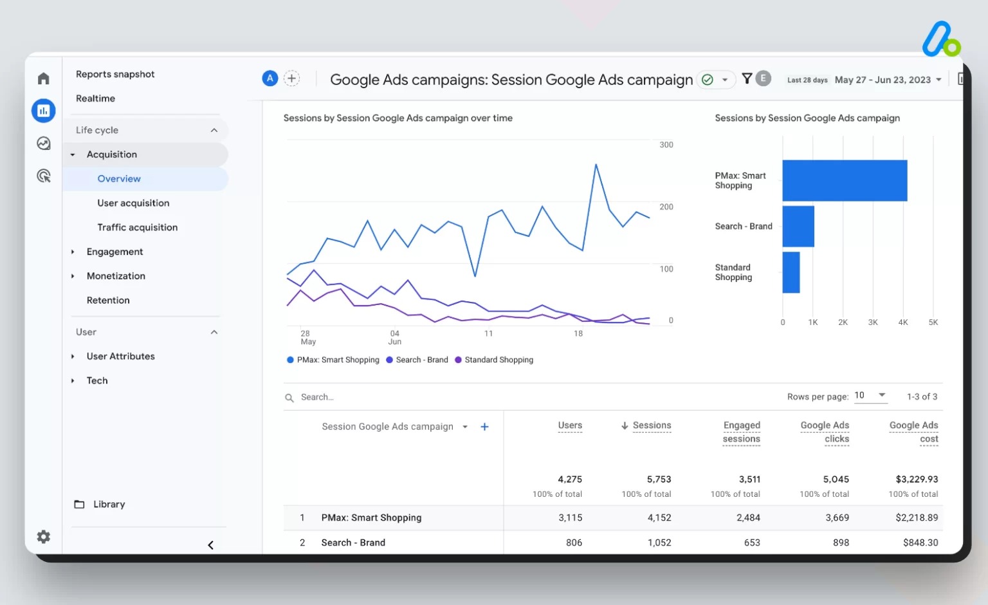Open User acquisition report

[x=133, y=203]
